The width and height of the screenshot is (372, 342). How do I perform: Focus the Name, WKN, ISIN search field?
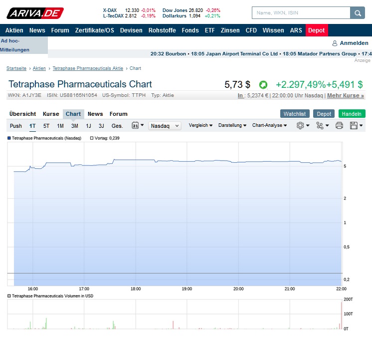(301, 13)
